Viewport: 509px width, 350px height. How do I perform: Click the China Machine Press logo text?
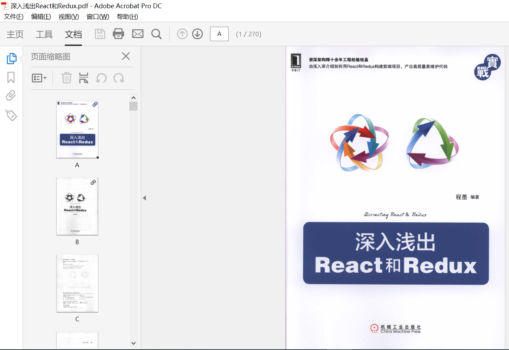pyautogui.click(x=400, y=332)
